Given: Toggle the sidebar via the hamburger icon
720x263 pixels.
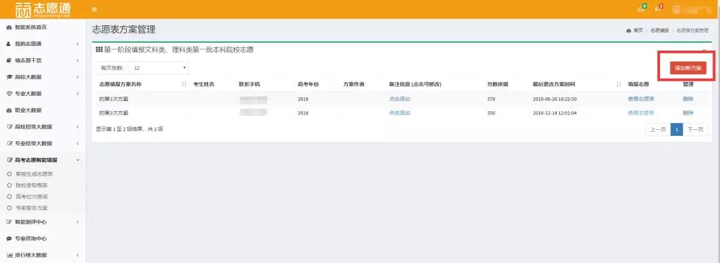Looking at the screenshot, I should point(94,9).
